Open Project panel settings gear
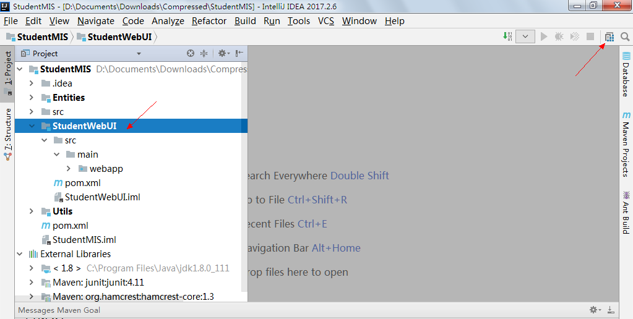The height and width of the screenshot is (319, 633). coord(223,53)
